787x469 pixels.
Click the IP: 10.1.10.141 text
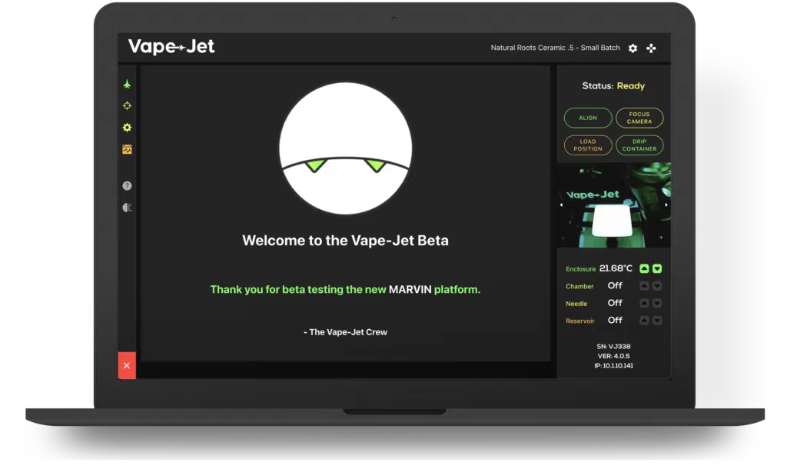pos(613,365)
